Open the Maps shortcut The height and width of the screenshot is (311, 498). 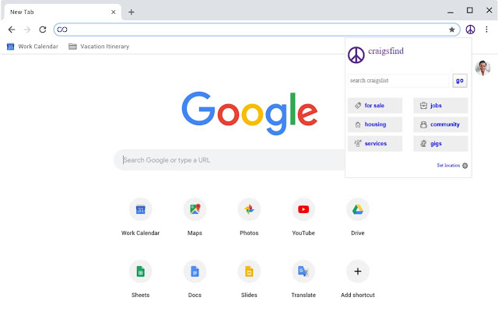(195, 217)
